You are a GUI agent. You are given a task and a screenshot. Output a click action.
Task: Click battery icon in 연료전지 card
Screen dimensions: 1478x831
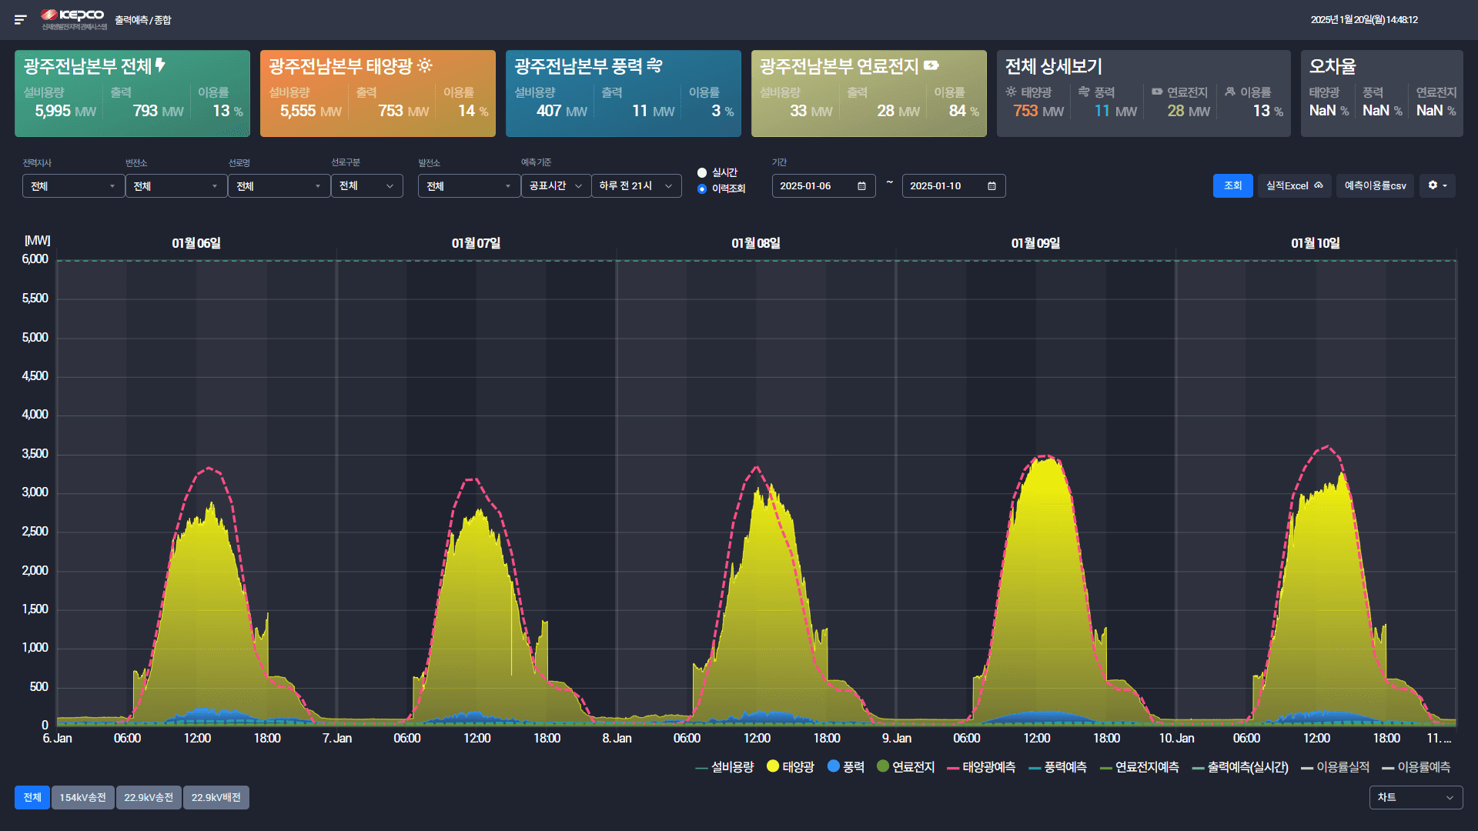pyautogui.click(x=931, y=66)
